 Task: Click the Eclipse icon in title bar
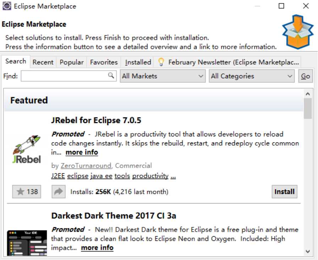click(7, 6)
